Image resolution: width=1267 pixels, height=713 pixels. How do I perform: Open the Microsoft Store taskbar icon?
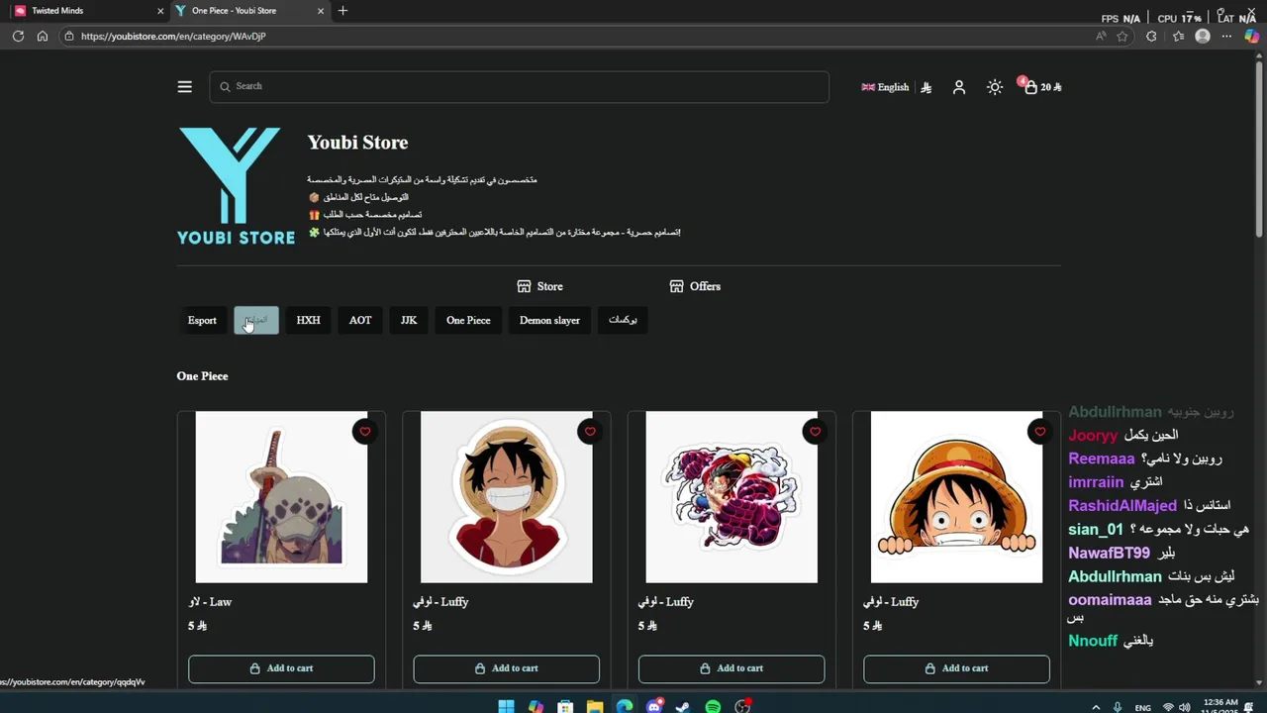tap(565, 706)
